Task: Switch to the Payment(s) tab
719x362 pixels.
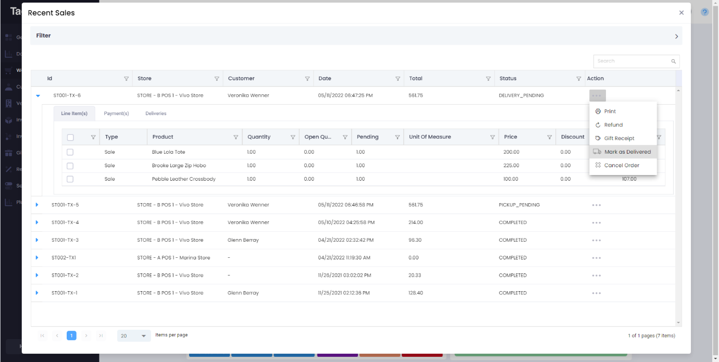Action: (116, 114)
